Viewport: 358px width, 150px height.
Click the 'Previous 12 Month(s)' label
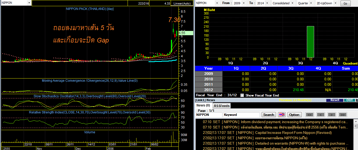pyautogui.click(x=296, y=100)
